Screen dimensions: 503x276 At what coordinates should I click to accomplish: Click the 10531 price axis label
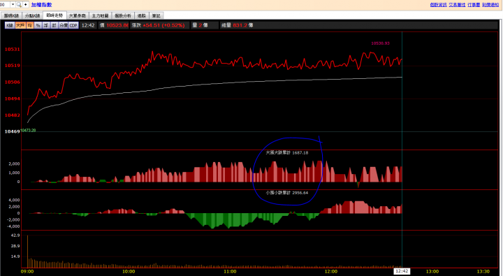[x=12, y=50]
